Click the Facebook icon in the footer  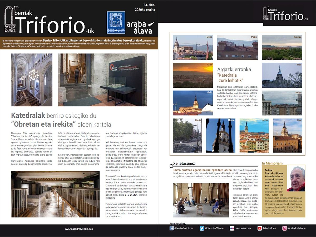(171, 228)
